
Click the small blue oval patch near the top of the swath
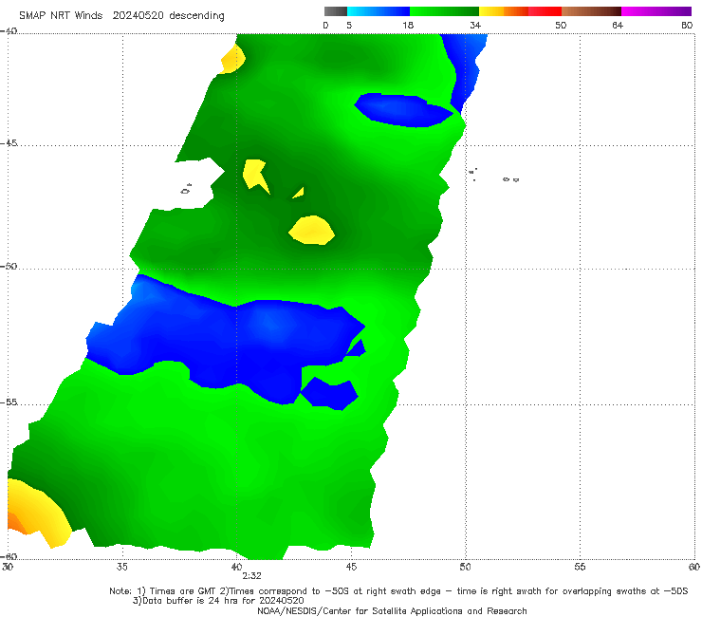[404, 110]
